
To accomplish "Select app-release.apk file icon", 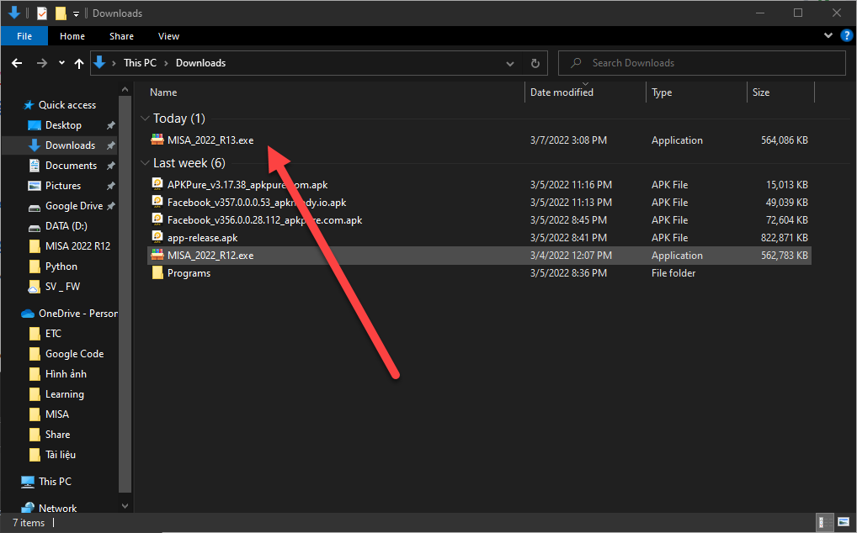I will click(x=157, y=237).
